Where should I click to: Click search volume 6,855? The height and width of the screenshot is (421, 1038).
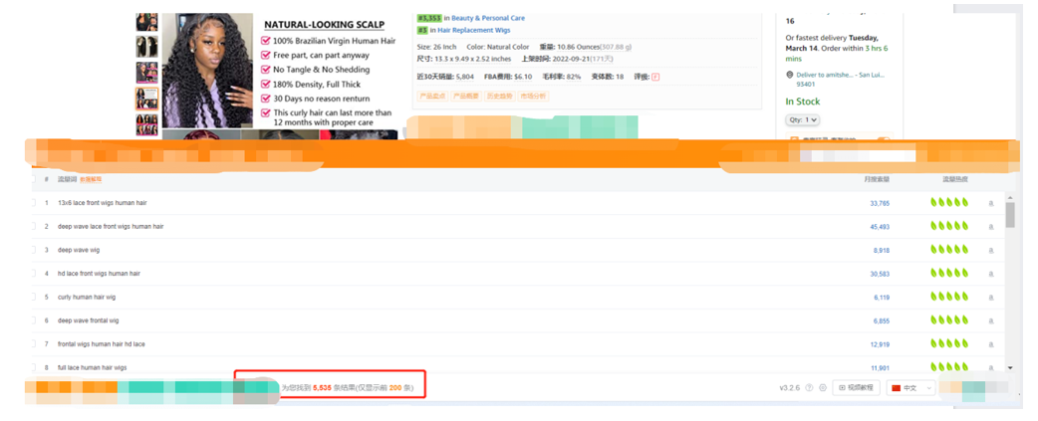click(x=882, y=321)
